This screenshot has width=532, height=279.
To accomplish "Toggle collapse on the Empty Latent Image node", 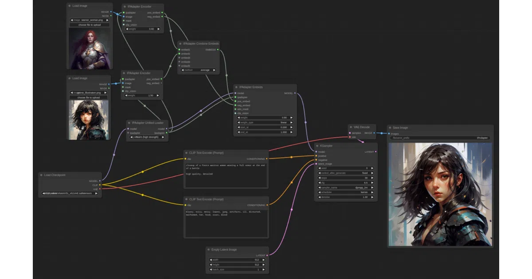I will [209, 249].
